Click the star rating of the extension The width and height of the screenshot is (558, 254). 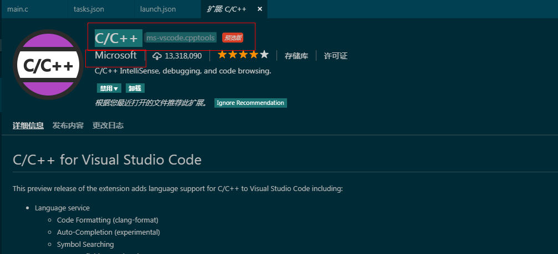[243, 55]
